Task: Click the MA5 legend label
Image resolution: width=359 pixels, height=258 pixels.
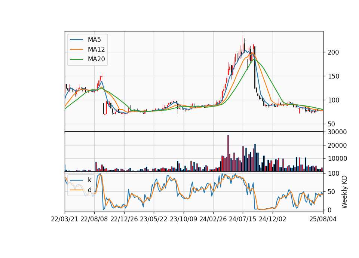Action: pos(94,40)
